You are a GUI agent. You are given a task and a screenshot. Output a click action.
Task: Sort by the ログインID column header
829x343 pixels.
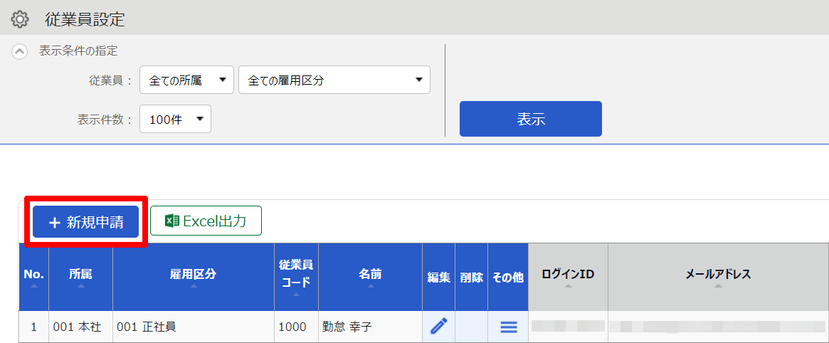coord(568,277)
